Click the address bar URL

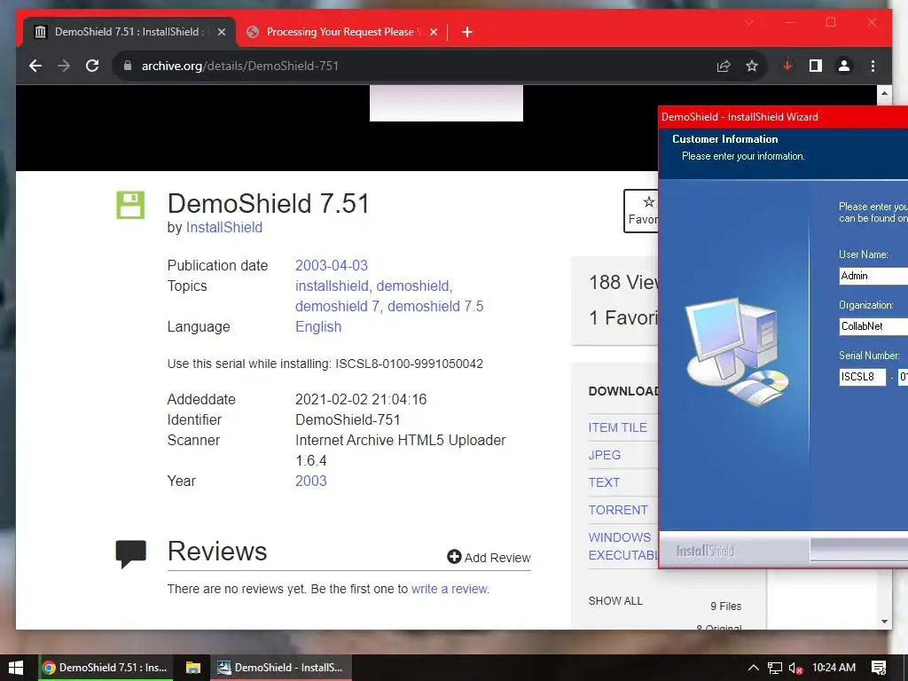(239, 66)
